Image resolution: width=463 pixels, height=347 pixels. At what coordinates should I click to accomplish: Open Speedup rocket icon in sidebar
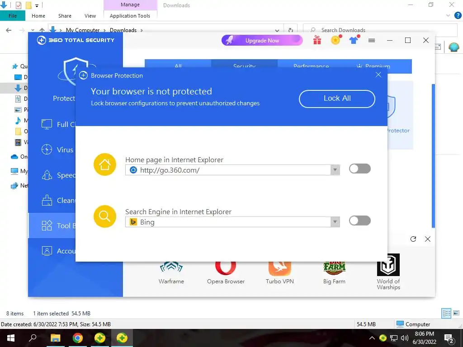(x=47, y=175)
